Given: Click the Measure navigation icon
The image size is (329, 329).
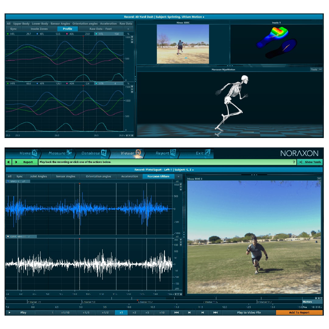Looking at the screenshot, I should (69, 153).
